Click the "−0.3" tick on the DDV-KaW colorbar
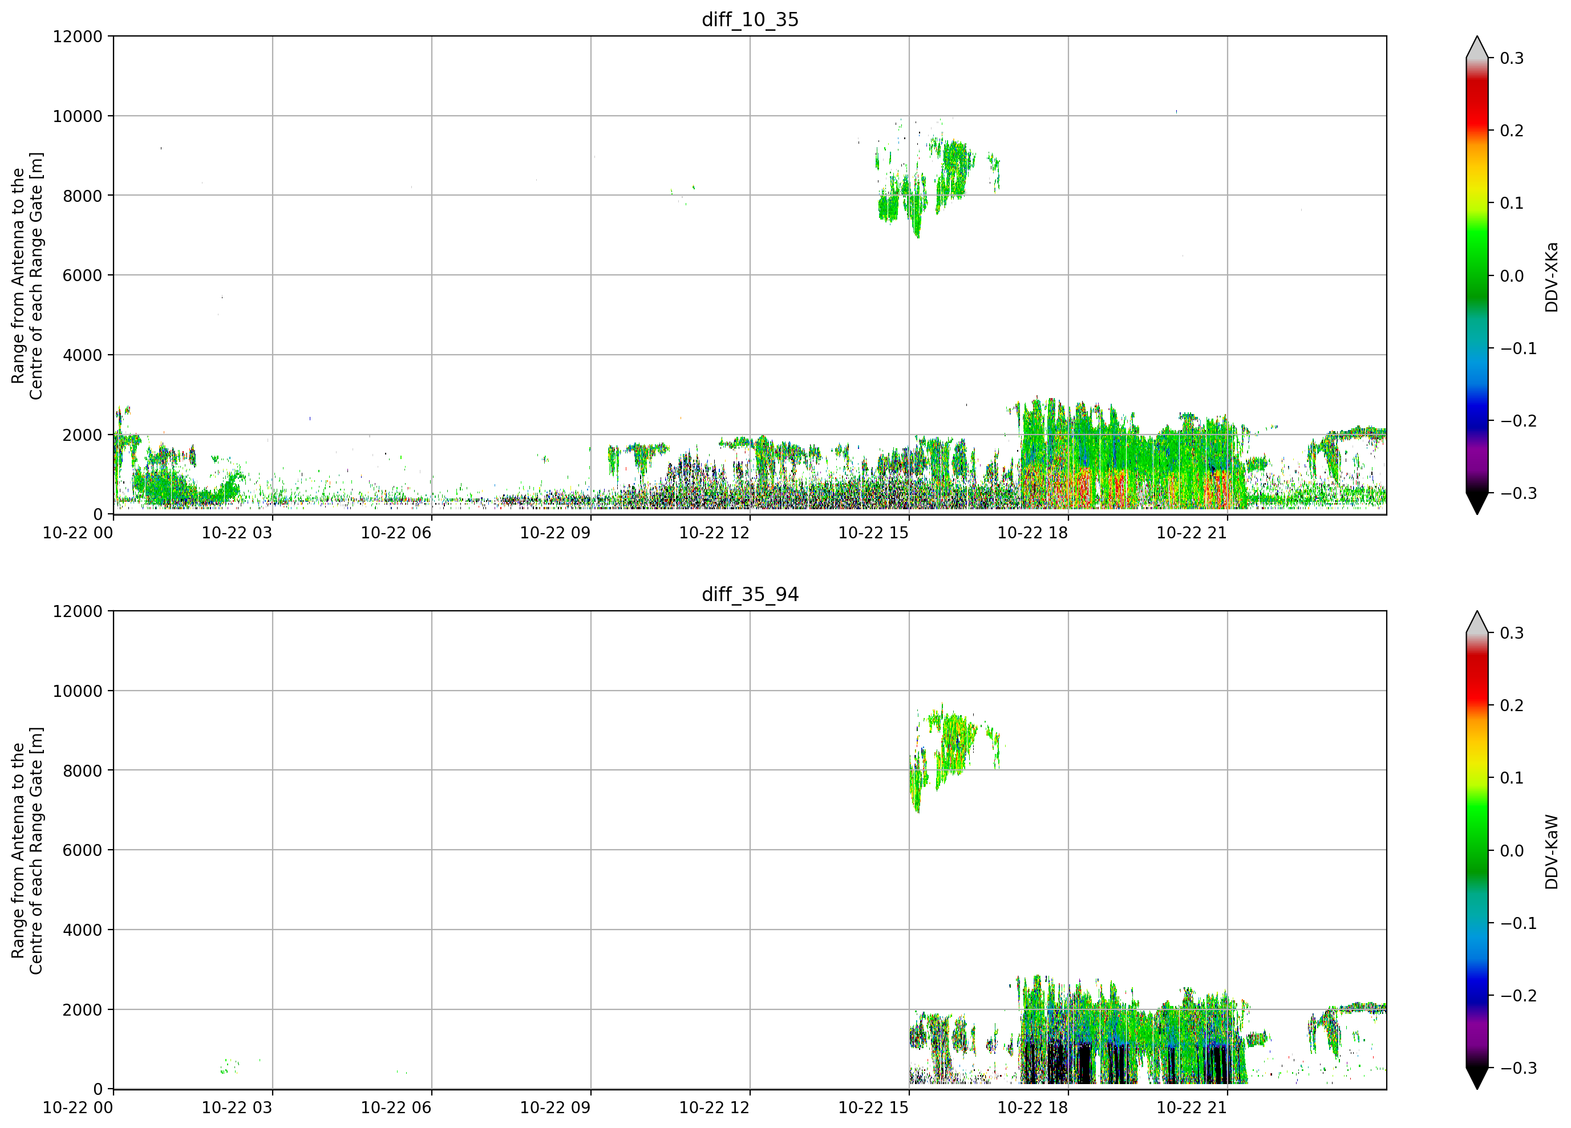Screen dimensions: 1571x1128 [x=1519, y=1068]
